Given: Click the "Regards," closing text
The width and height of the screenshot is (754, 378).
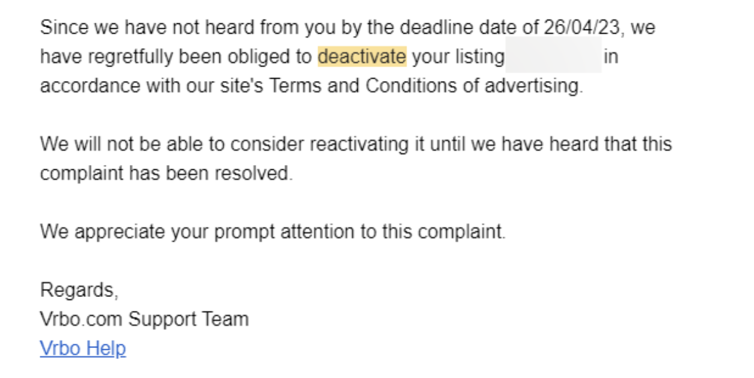Looking at the screenshot, I should [x=79, y=290].
